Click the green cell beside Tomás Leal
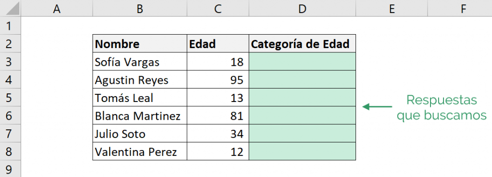Image resolution: width=492 pixels, height=177 pixels. pos(303,98)
